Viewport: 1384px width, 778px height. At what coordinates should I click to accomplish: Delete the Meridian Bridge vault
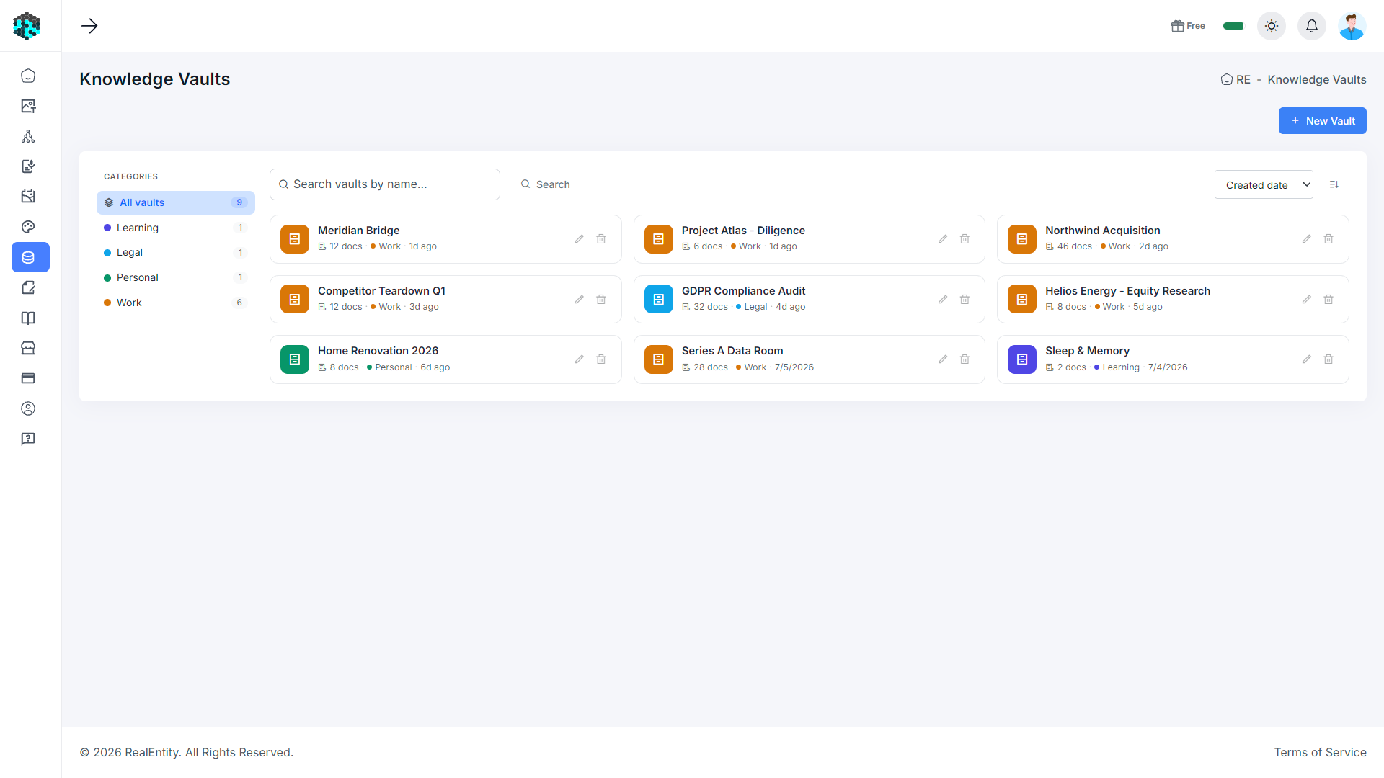tap(601, 239)
